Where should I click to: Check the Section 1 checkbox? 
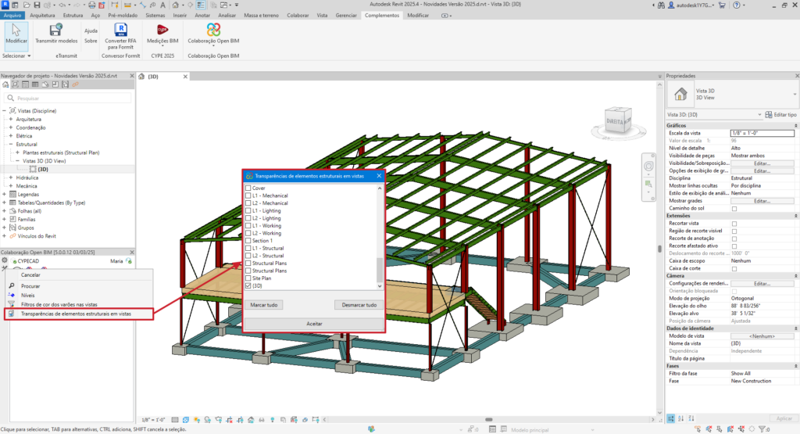(248, 241)
